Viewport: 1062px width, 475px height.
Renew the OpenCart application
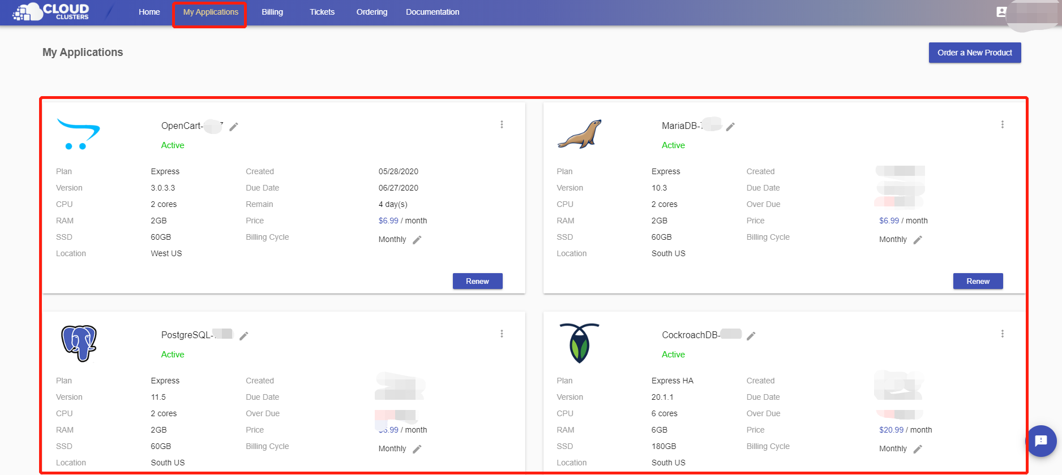477,281
